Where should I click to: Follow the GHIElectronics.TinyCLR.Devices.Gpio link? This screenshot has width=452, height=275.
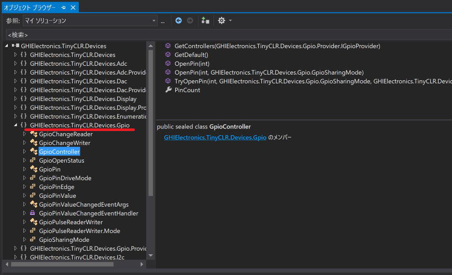215,137
